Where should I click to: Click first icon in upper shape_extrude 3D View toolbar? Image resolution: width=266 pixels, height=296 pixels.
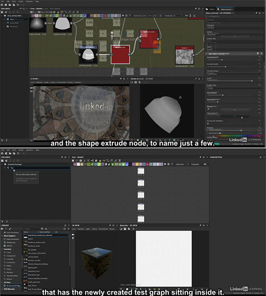[132, 82]
